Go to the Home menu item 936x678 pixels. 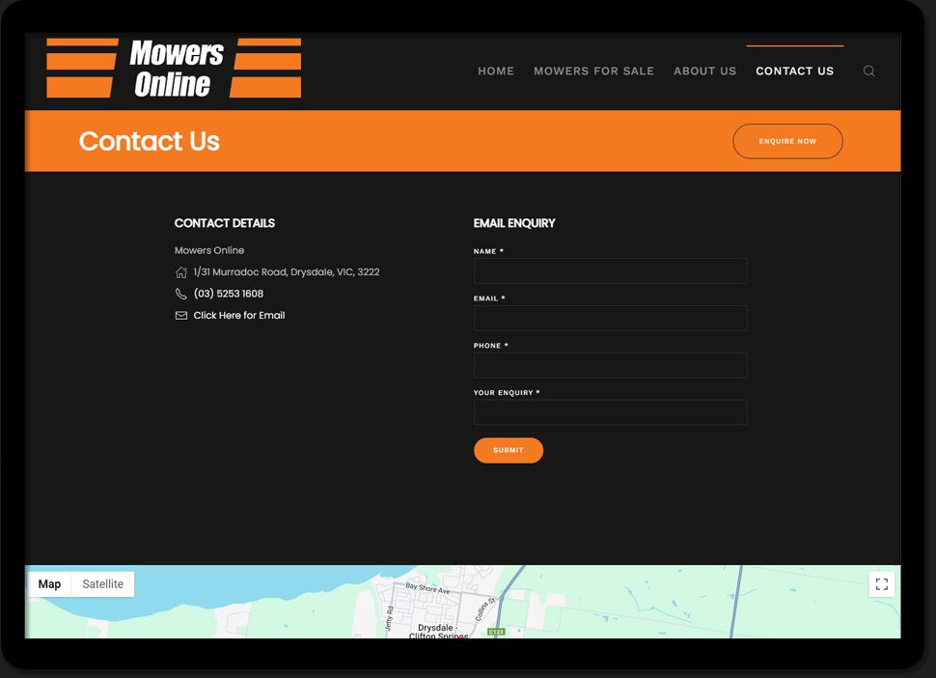point(496,71)
